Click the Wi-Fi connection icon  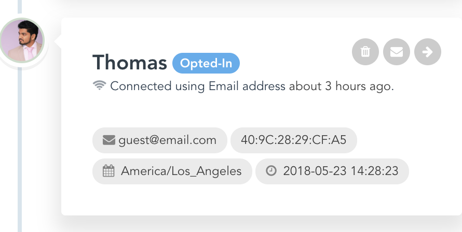click(99, 85)
